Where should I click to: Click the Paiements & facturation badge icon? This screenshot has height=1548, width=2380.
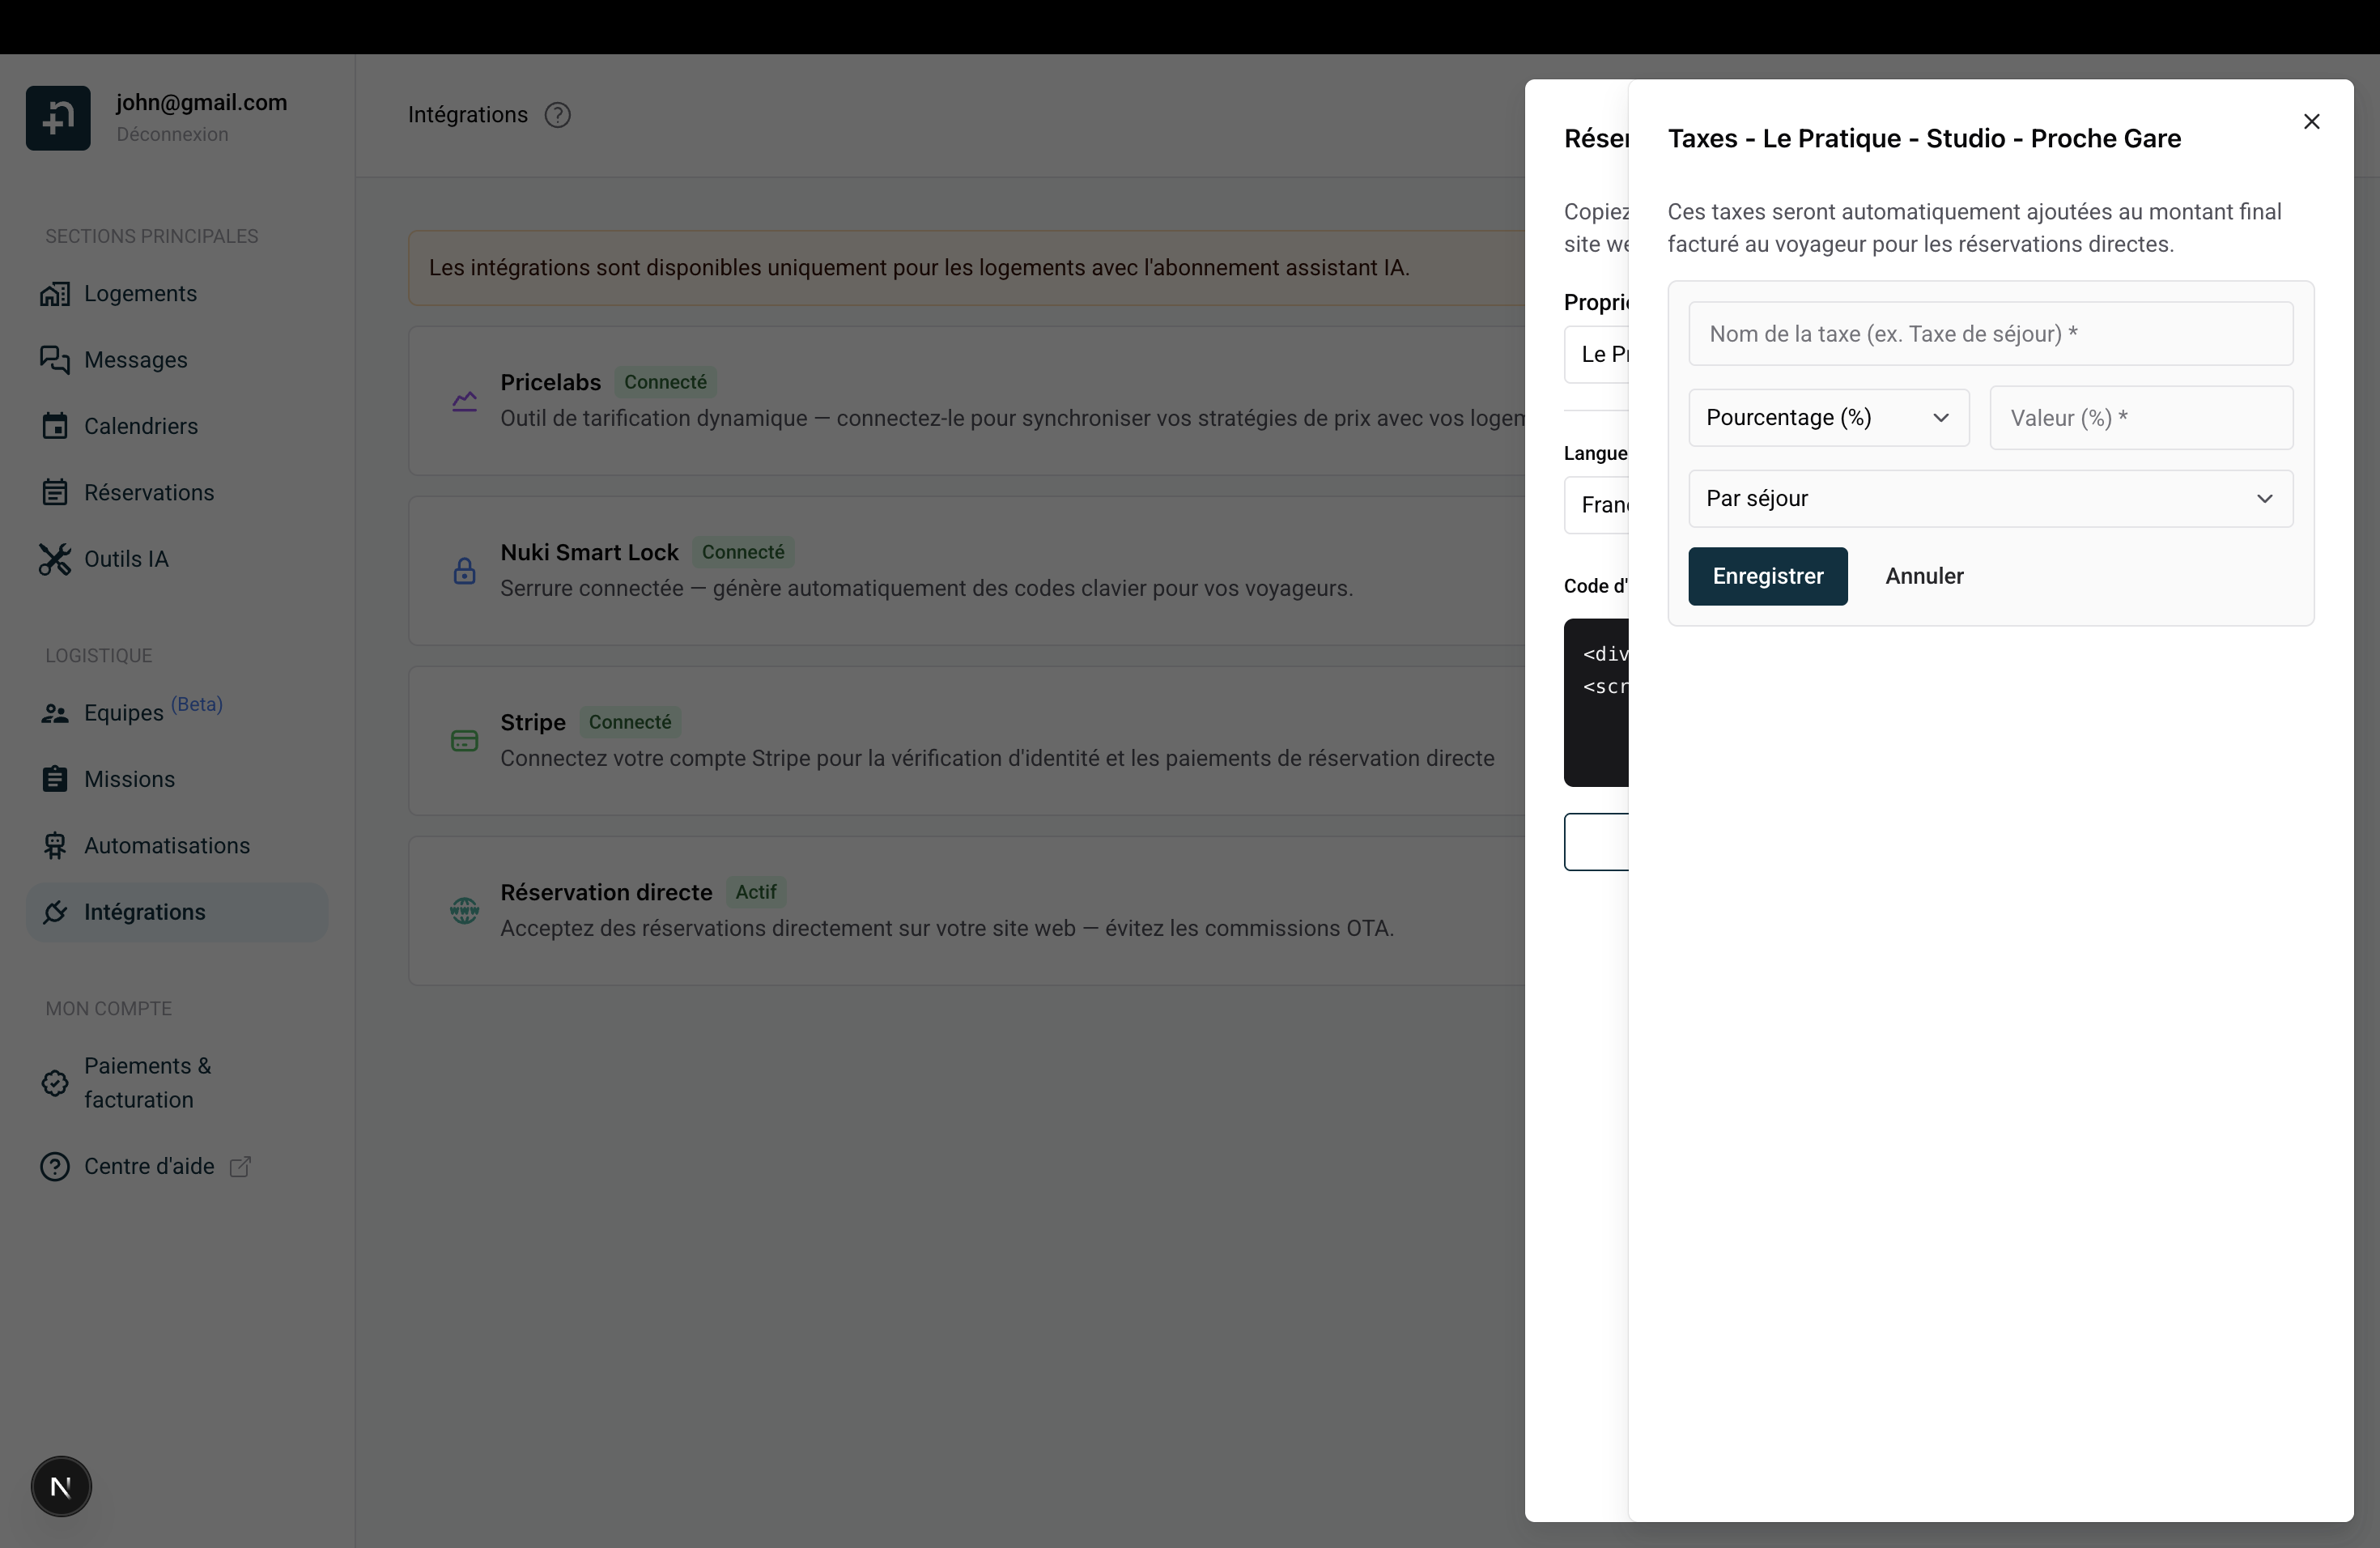(55, 1083)
